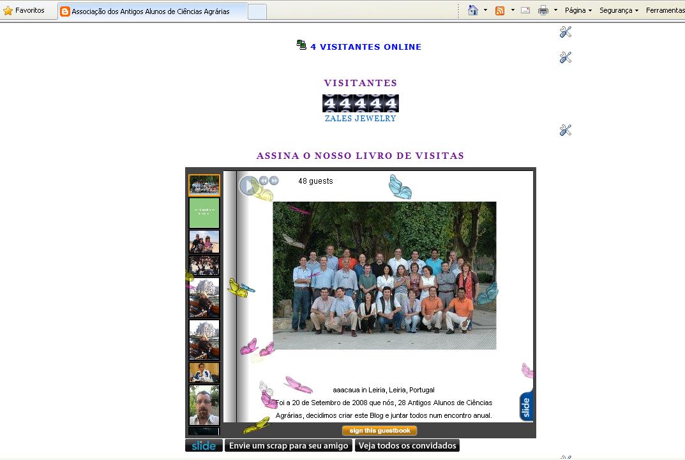Viewport: 685px width, 460px height.
Task: Play the guestbook slideshow
Action: tap(249, 186)
